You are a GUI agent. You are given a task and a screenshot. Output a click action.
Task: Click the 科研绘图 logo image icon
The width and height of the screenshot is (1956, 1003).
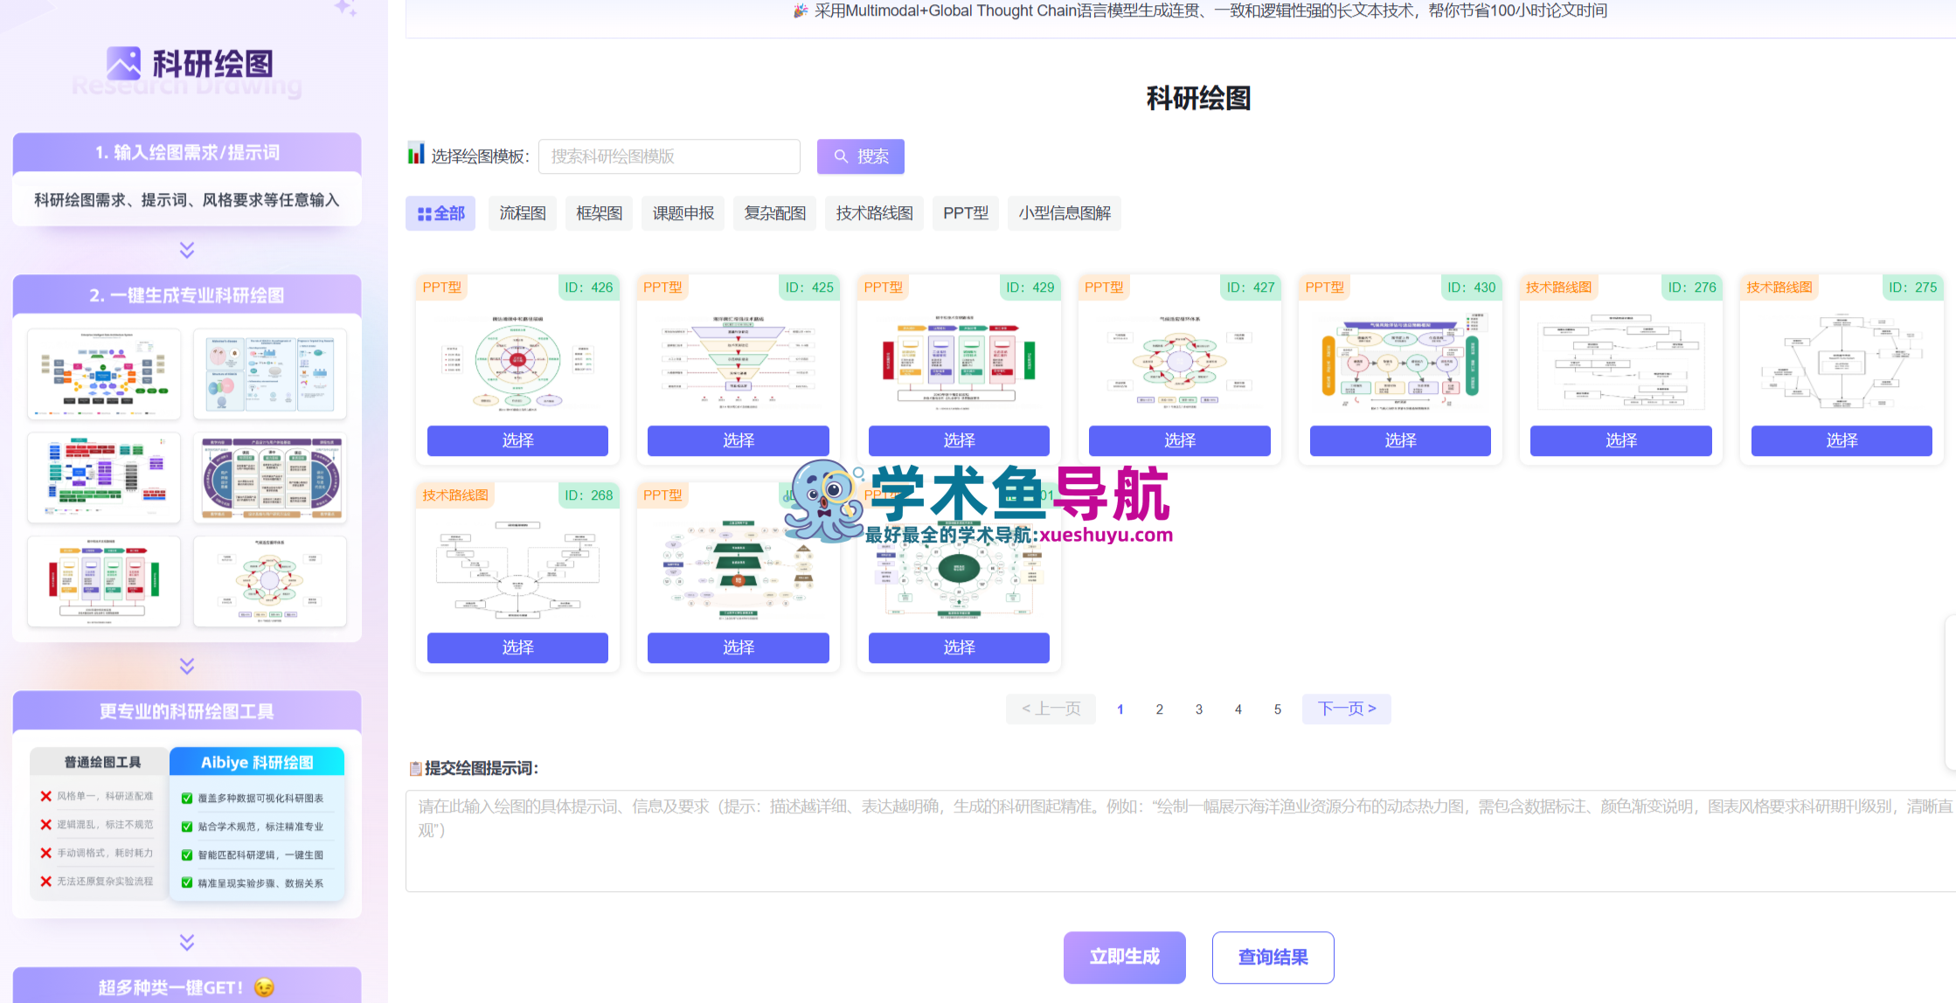[x=125, y=62]
